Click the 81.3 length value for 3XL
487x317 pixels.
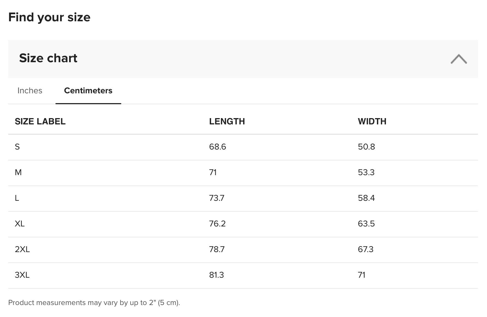(216, 275)
